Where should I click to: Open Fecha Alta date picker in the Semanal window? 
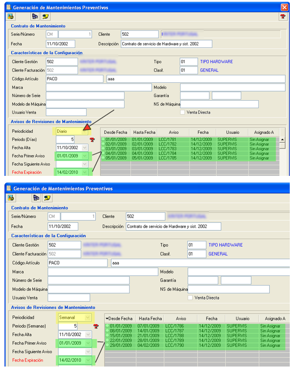coord(88,335)
